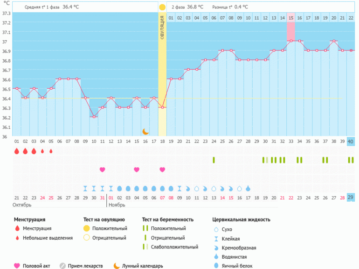Click the highlighted calendar date 29 cell

tap(350, 198)
